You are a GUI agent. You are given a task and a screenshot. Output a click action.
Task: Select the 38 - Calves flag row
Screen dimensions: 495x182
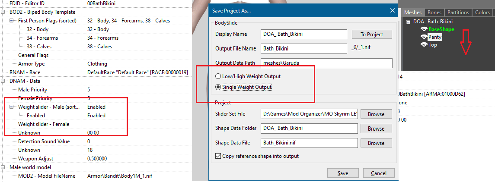96,47
